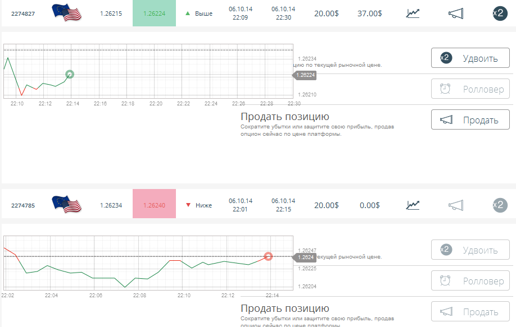This screenshot has height=327, width=516.
Task: Click the upper Ролловер button
Action: [x=470, y=89]
